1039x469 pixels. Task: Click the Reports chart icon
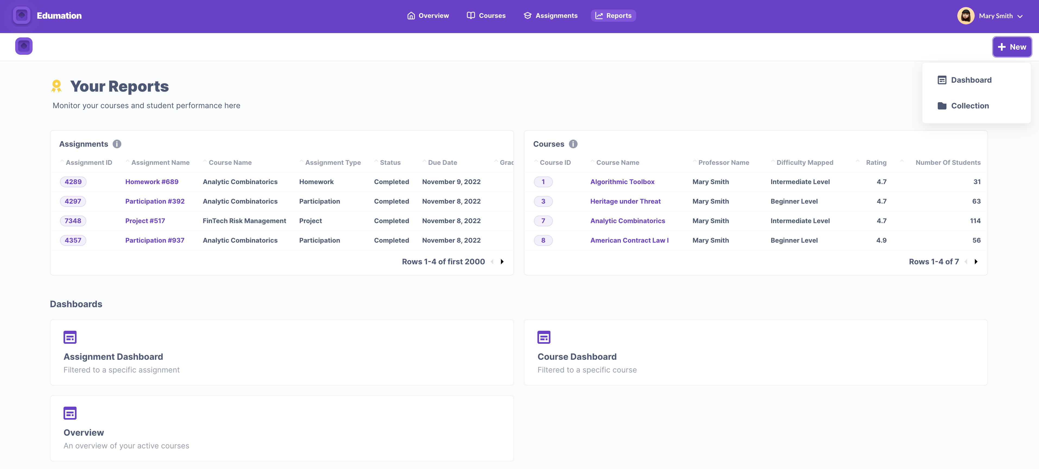(598, 15)
